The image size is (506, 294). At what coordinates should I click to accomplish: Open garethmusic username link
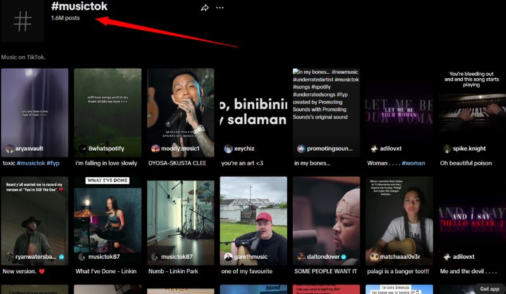pos(250,257)
